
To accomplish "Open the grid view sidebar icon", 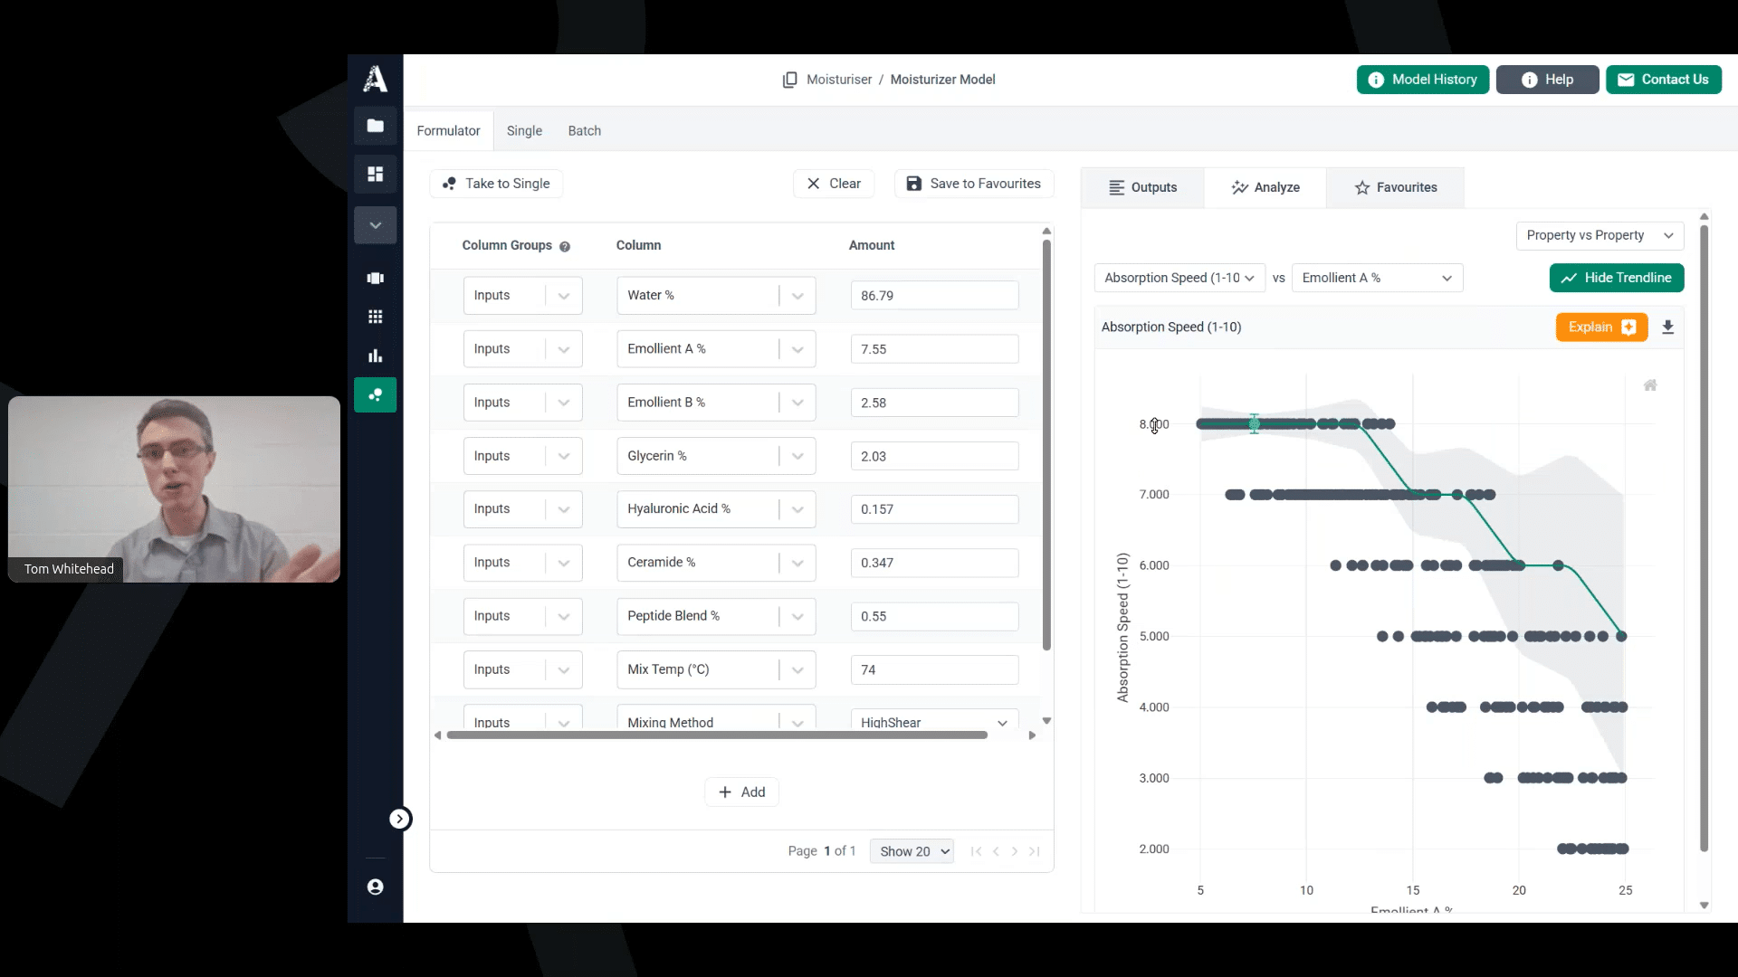I will click(375, 317).
